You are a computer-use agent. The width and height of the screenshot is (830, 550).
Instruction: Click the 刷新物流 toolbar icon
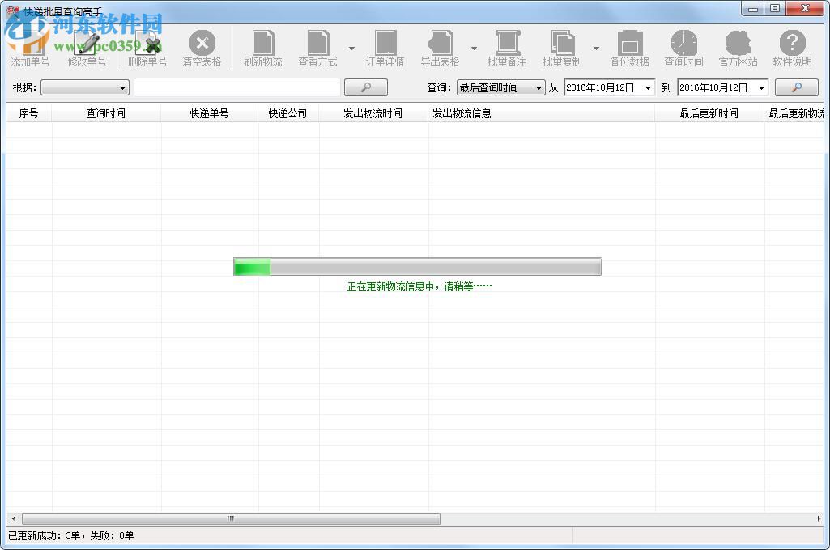[263, 48]
